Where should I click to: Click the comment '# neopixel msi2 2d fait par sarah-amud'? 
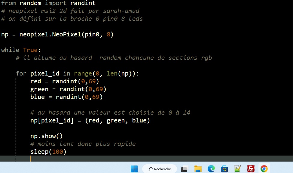[70, 11]
